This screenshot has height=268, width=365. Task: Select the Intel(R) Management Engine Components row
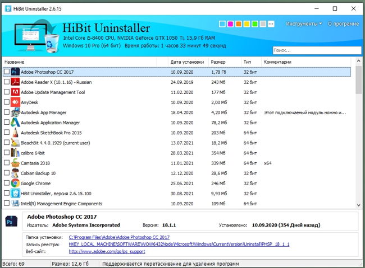pos(177,204)
